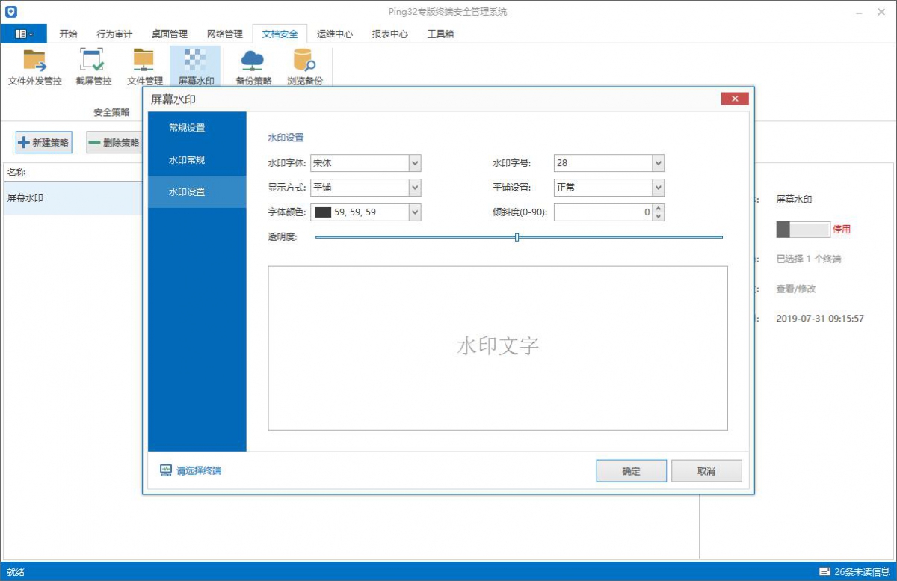Screen dimensions: 897x581
Task: Confirm the dialog with 确定 button
Action: tap(631, 471)
